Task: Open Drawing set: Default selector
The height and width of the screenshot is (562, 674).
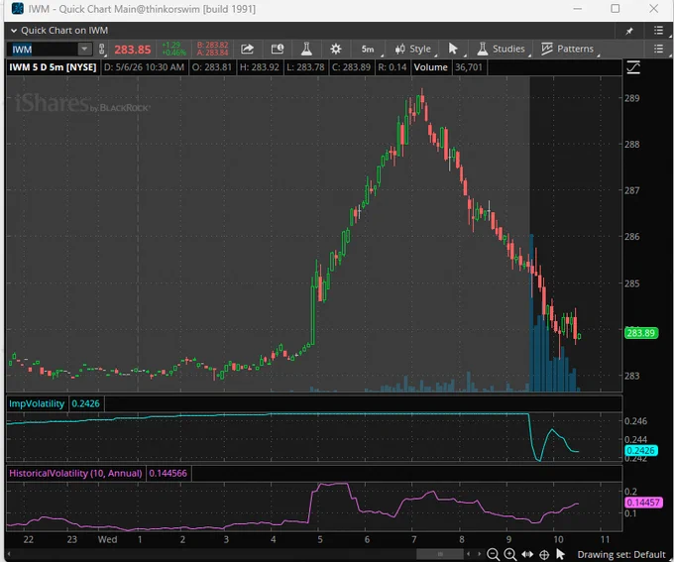Action: pos(620,555)
